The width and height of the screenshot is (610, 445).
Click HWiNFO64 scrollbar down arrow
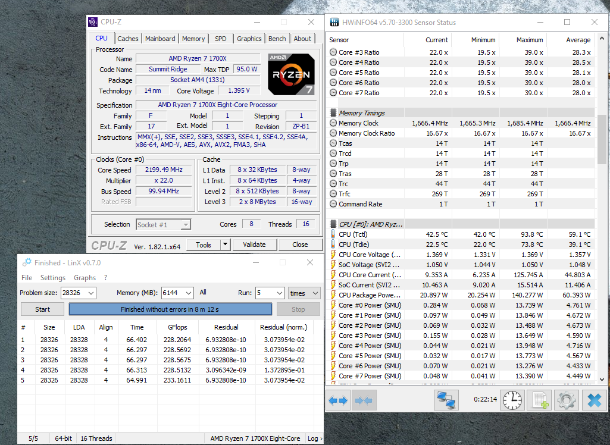point(602,379)
